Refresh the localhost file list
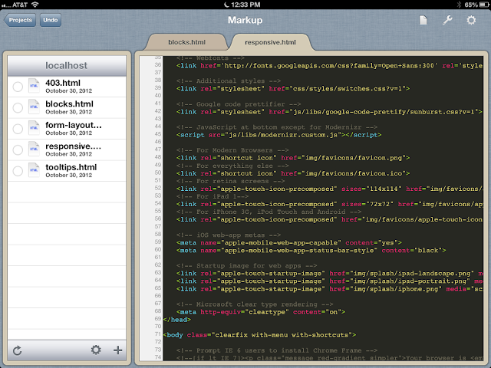491x368 pixels. (x=18, y=350)
